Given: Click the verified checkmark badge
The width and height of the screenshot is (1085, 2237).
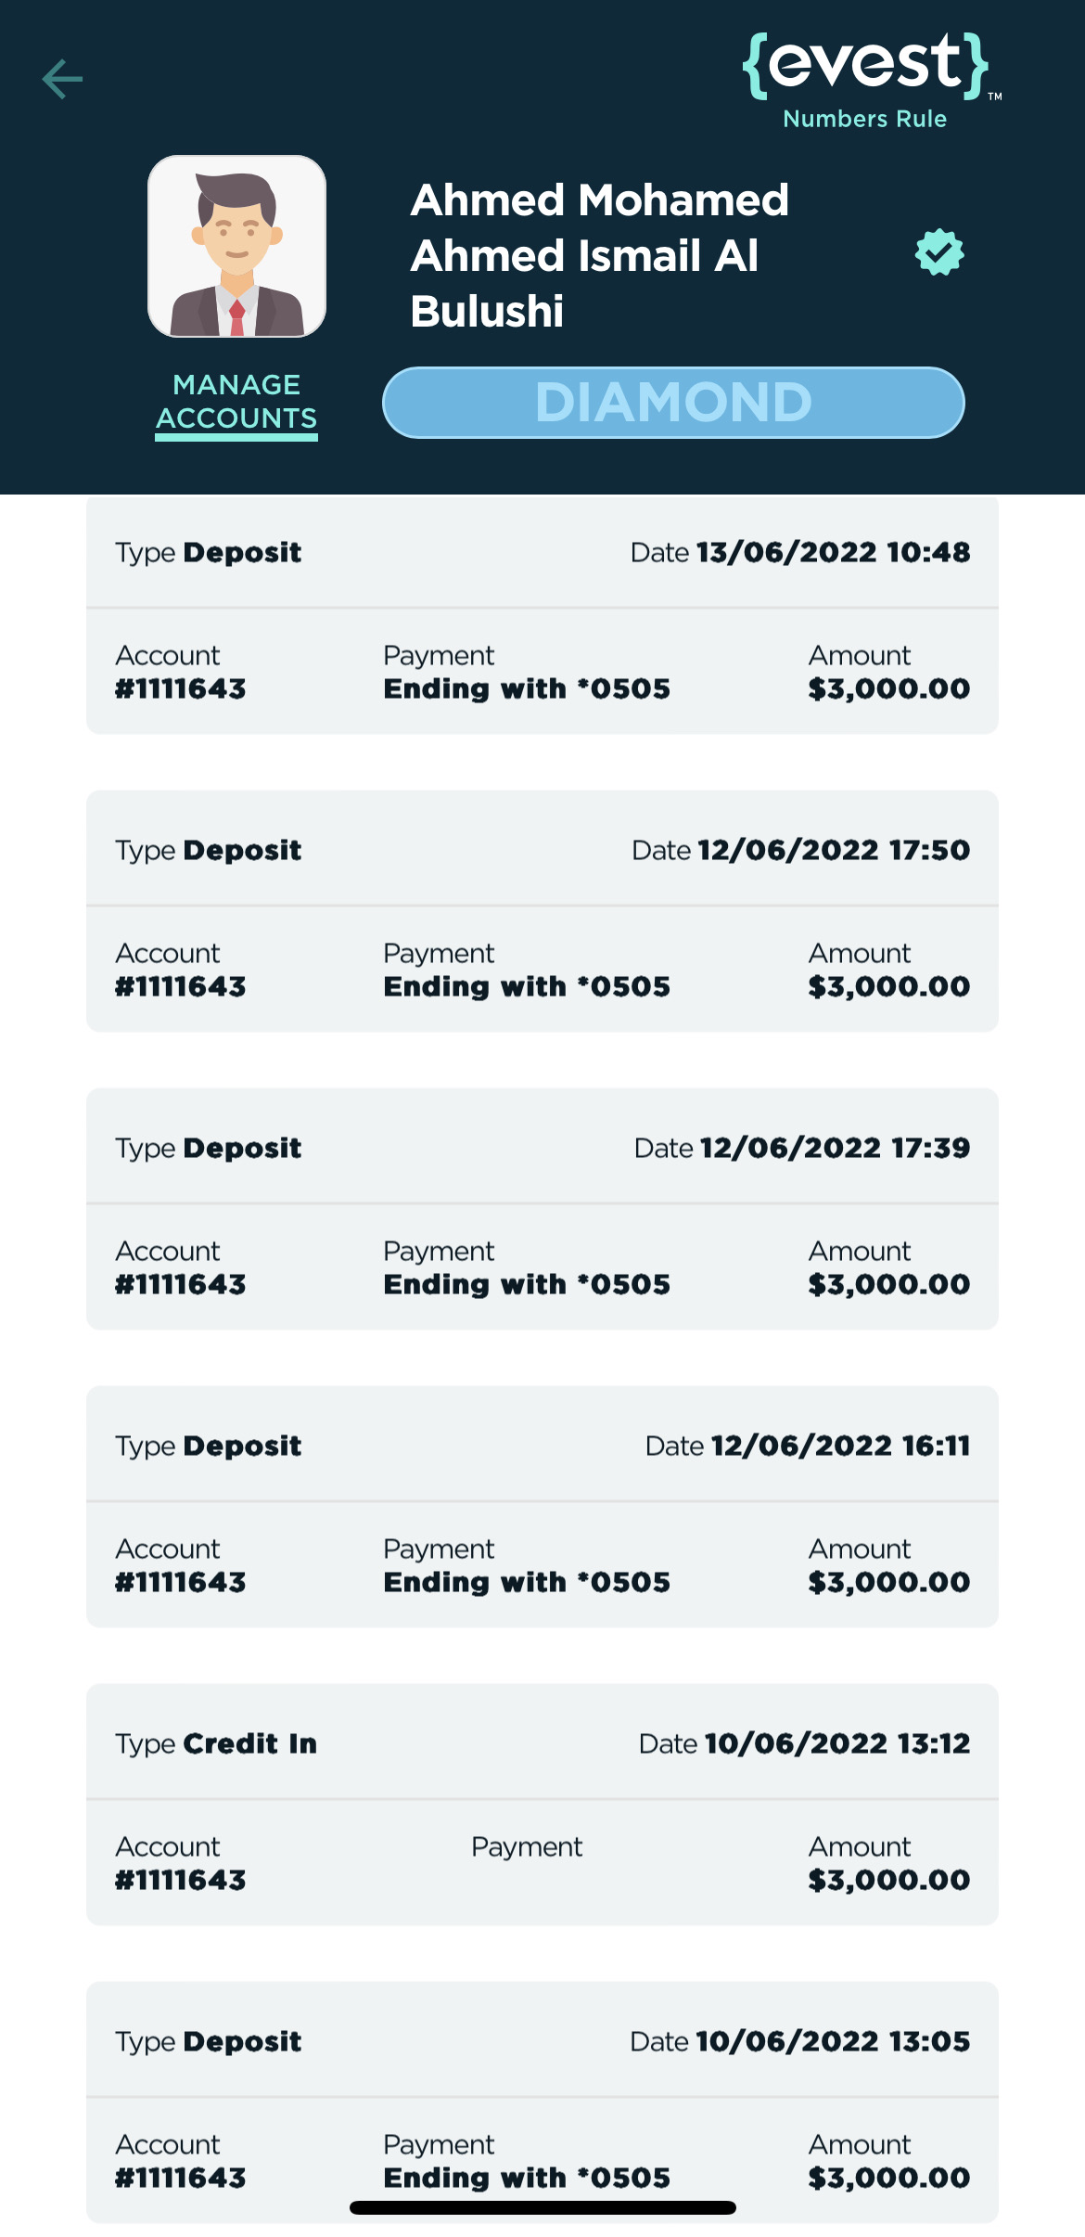Looking at the screenshot, I should click(x=939, y=252).
